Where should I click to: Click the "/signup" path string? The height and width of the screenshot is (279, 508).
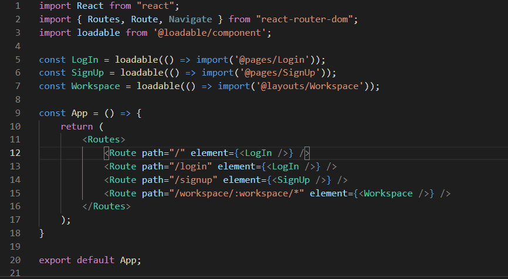click(193, 180)
